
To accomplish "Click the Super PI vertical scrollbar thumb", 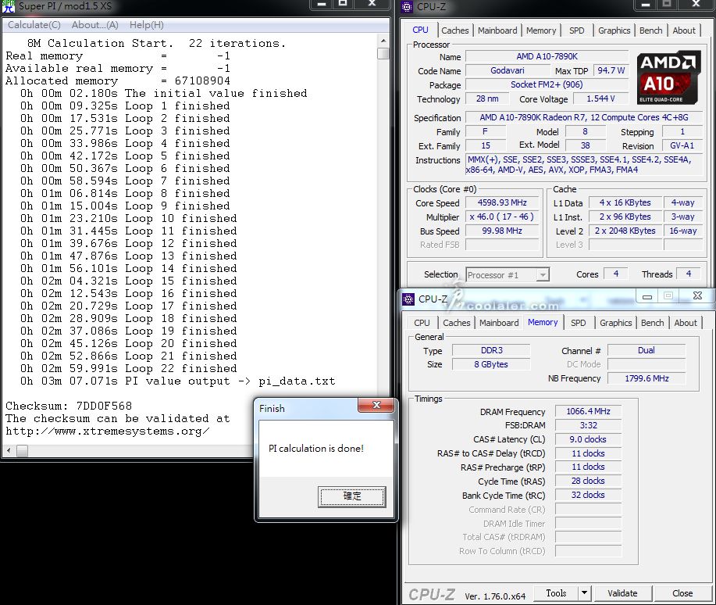I will [383, 53].
